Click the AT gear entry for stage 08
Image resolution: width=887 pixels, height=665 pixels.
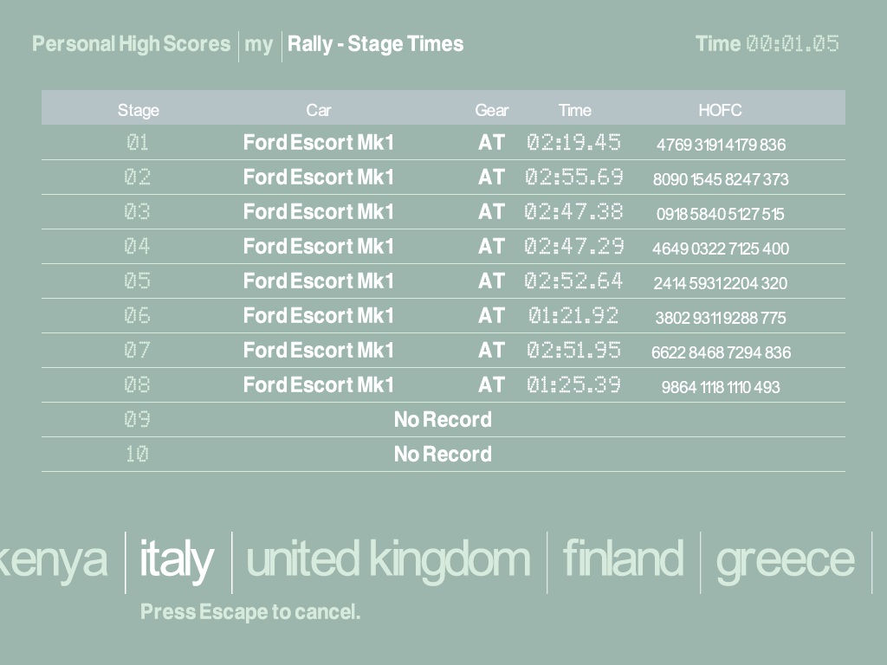[491, 385]
